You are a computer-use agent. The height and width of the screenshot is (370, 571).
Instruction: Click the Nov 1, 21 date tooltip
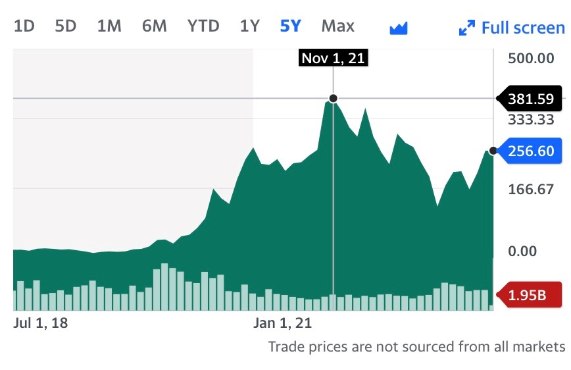(x=334, y=58)
